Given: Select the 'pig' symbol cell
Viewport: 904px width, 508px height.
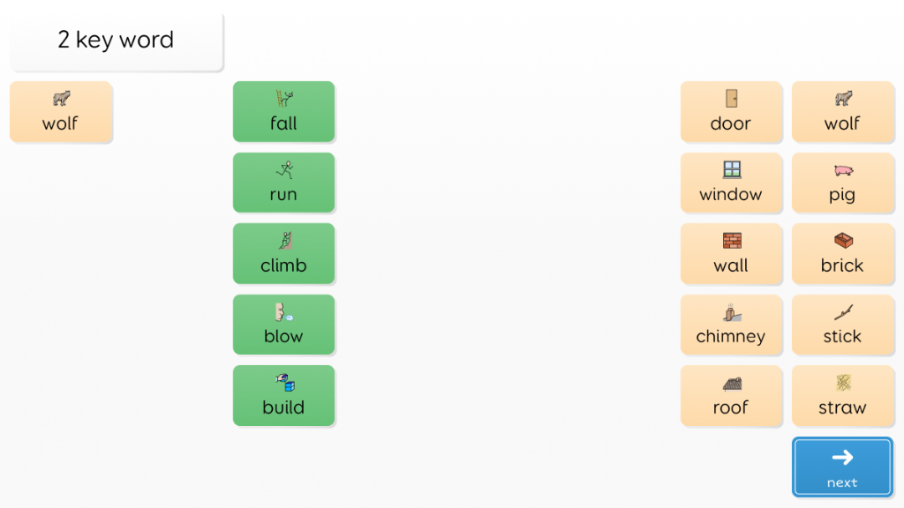Looking at the screenshot, I should coord(843,183).
